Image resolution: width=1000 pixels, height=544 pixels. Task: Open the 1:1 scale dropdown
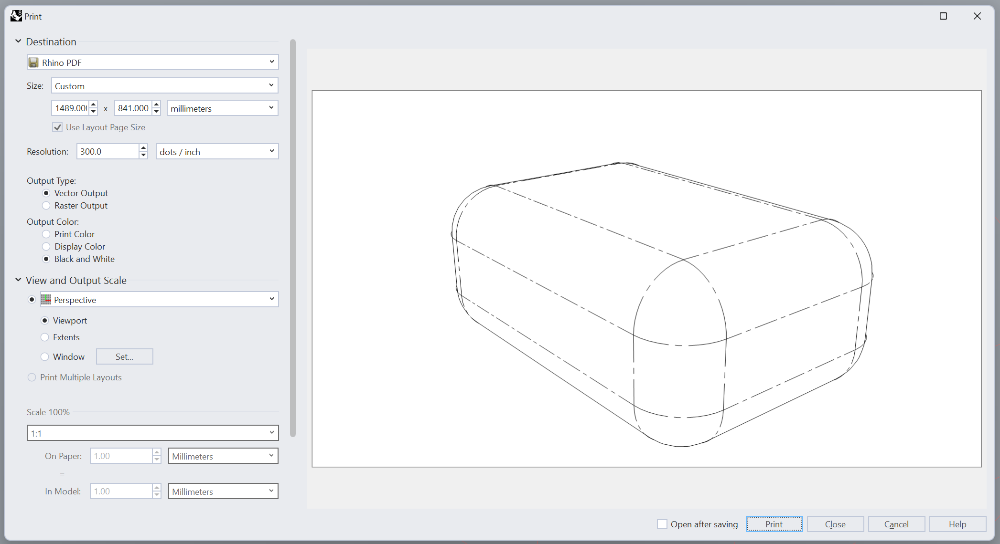tap(152, 433)
